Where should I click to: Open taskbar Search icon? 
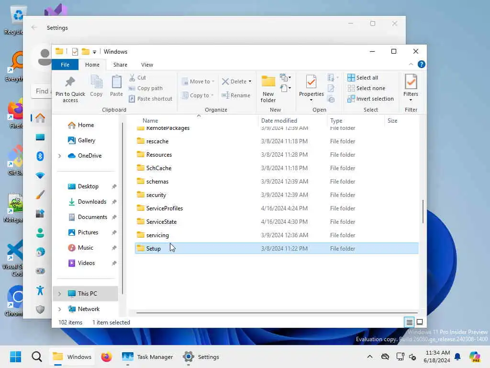point(36,356)
